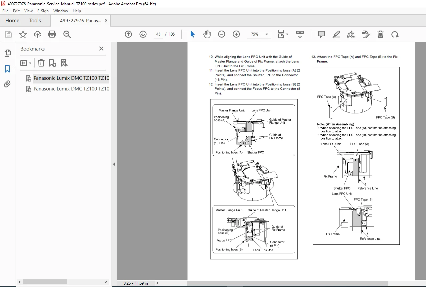
Task: Switch to the Tools tab
Action: coord(35,21)
